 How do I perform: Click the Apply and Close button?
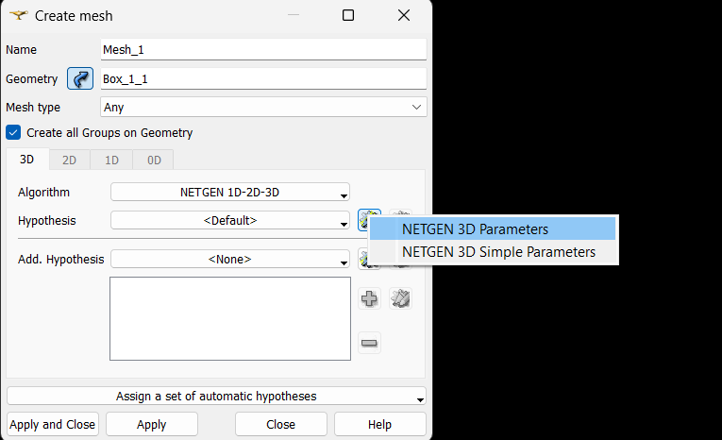click(x=53, y=424)
